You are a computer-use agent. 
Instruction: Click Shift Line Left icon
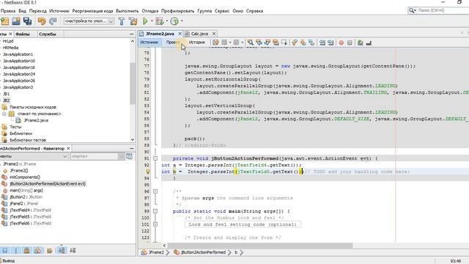click(322, 43)
